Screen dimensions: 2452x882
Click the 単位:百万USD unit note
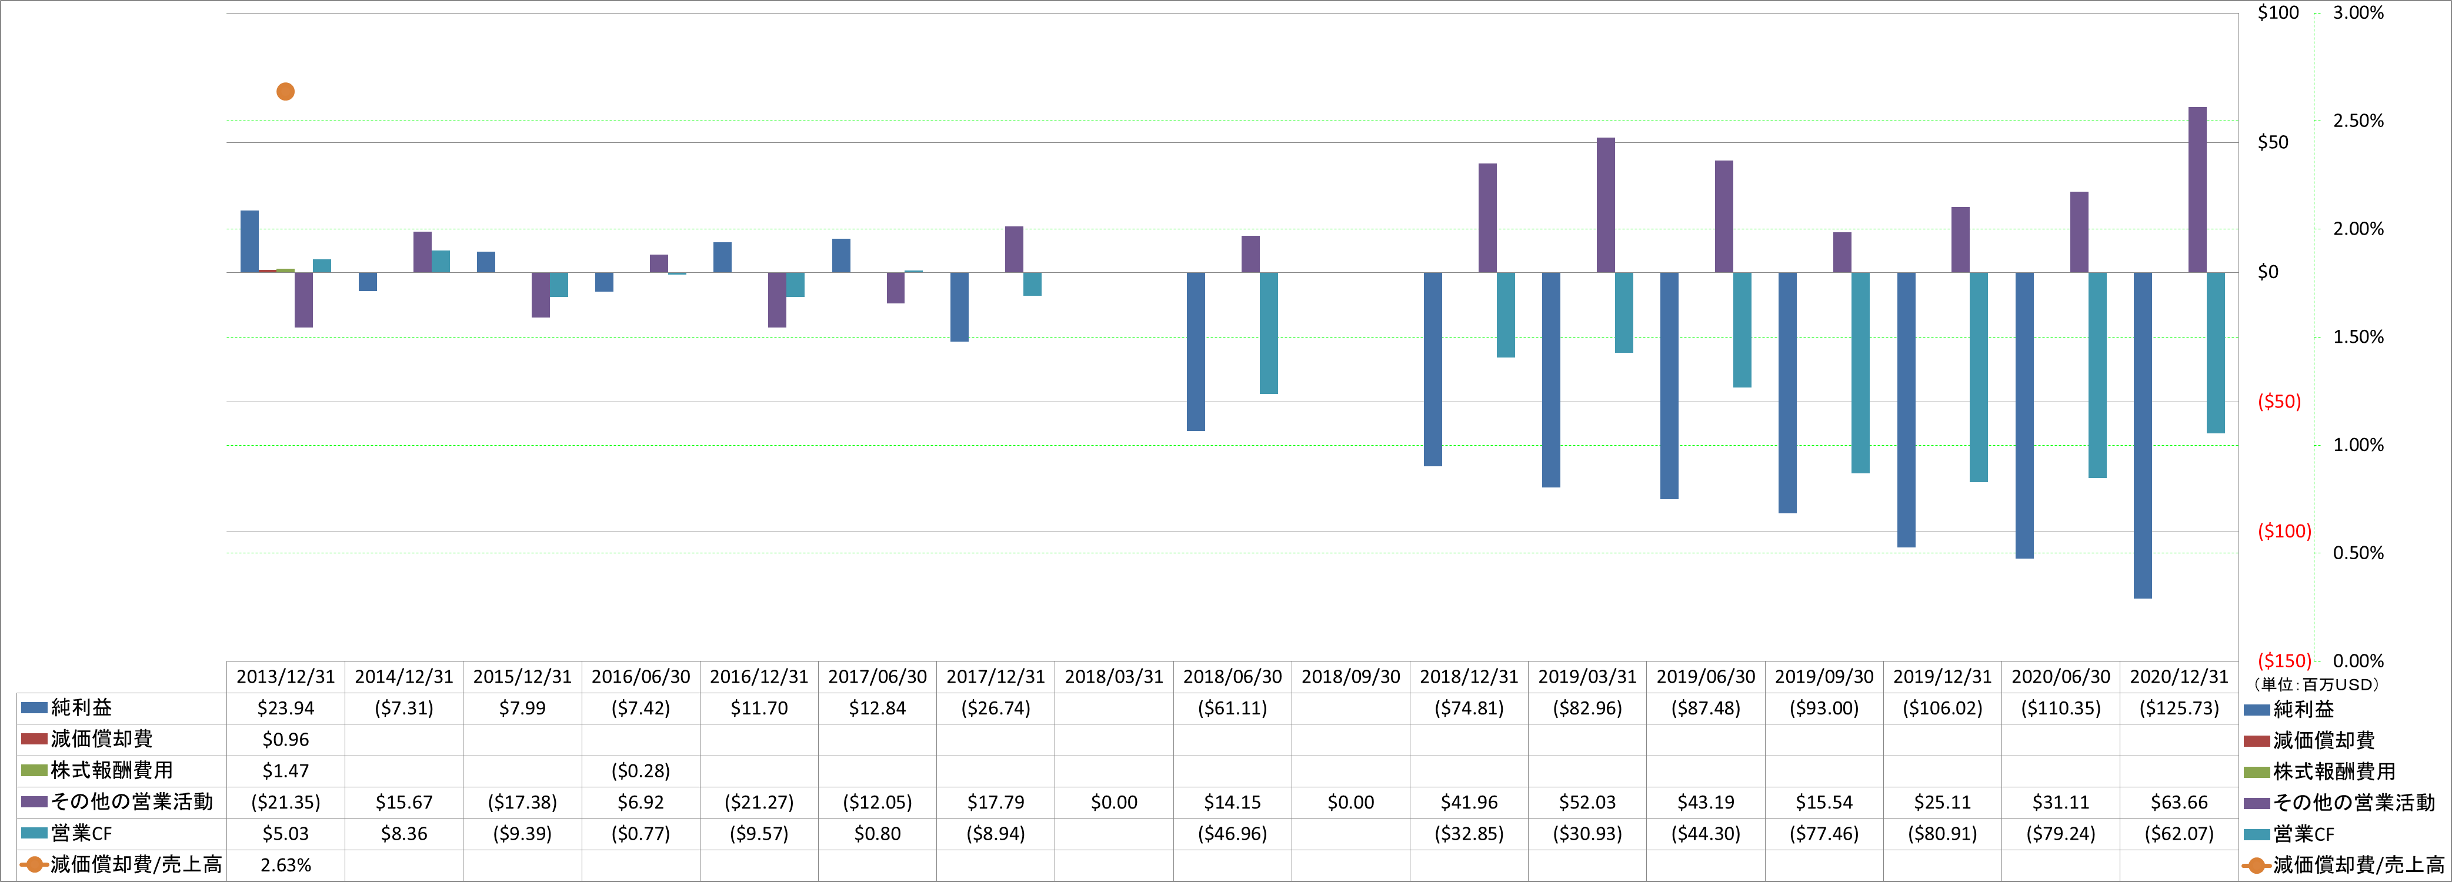[2317, 684]
